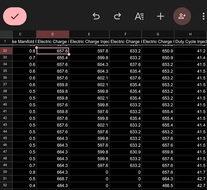Viewport: 207px width, 190px height.
Task: Tap the pink checkmark done button
Action: [15, 16]
